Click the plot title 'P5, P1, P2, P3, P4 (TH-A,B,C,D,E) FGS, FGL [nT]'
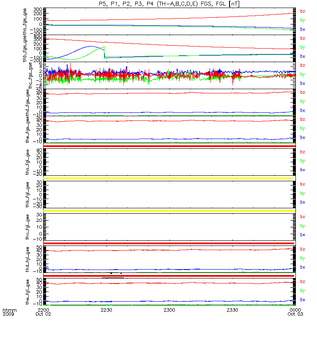Screen dimensions: 317x338 tap(169, 4)
